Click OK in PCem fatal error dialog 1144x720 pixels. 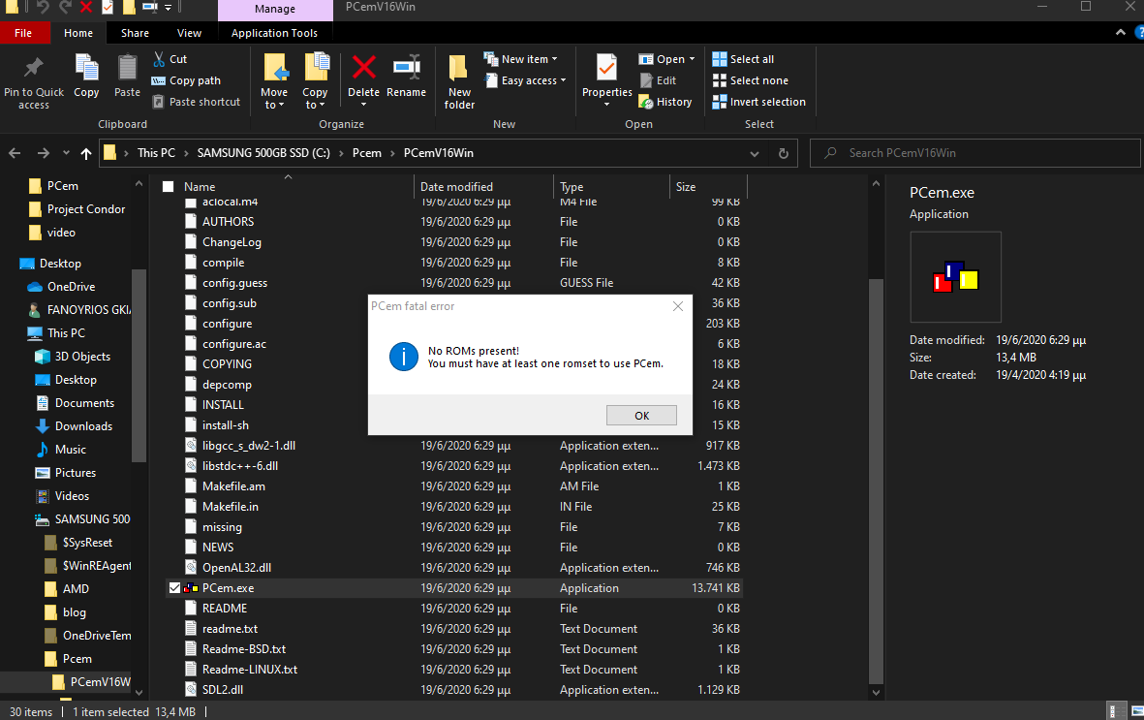641,416
